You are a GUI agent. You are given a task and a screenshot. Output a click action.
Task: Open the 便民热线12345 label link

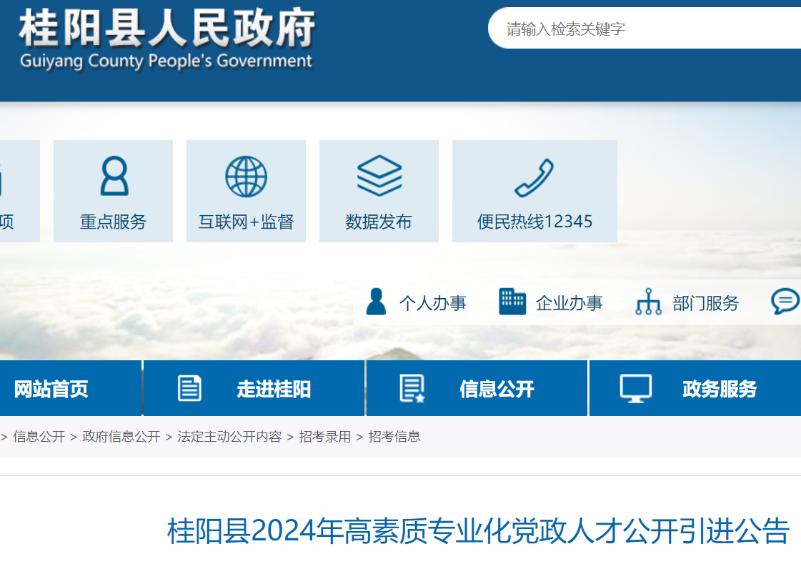pos(535,222)
